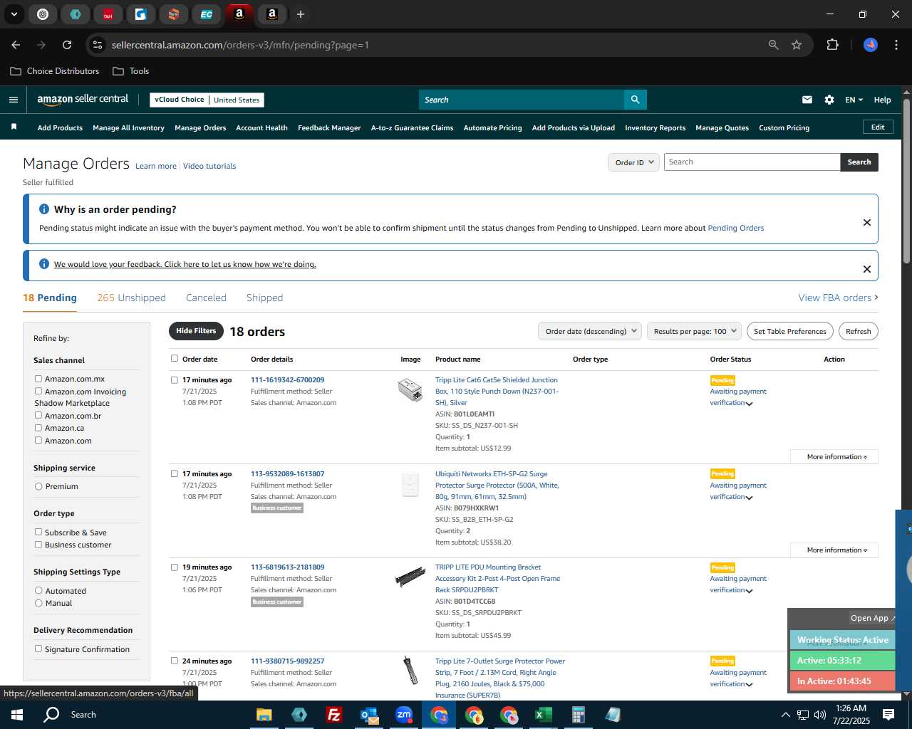The image size is (912, 729).
Task: Click inside the order search field
Action: click(x=752, y=162)
